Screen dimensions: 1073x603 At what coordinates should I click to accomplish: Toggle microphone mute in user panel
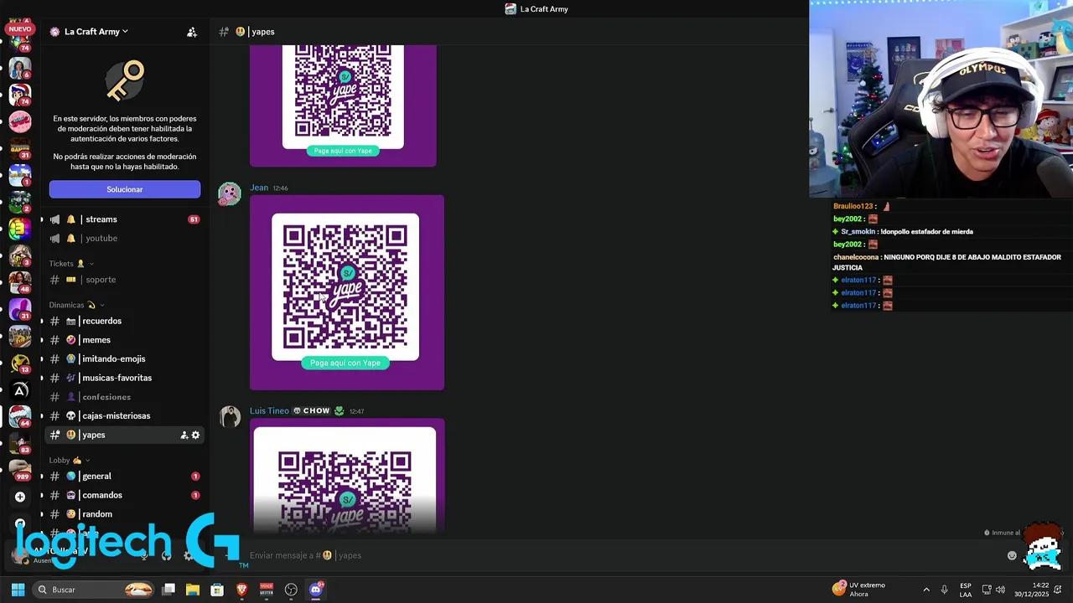coord(144,555)
